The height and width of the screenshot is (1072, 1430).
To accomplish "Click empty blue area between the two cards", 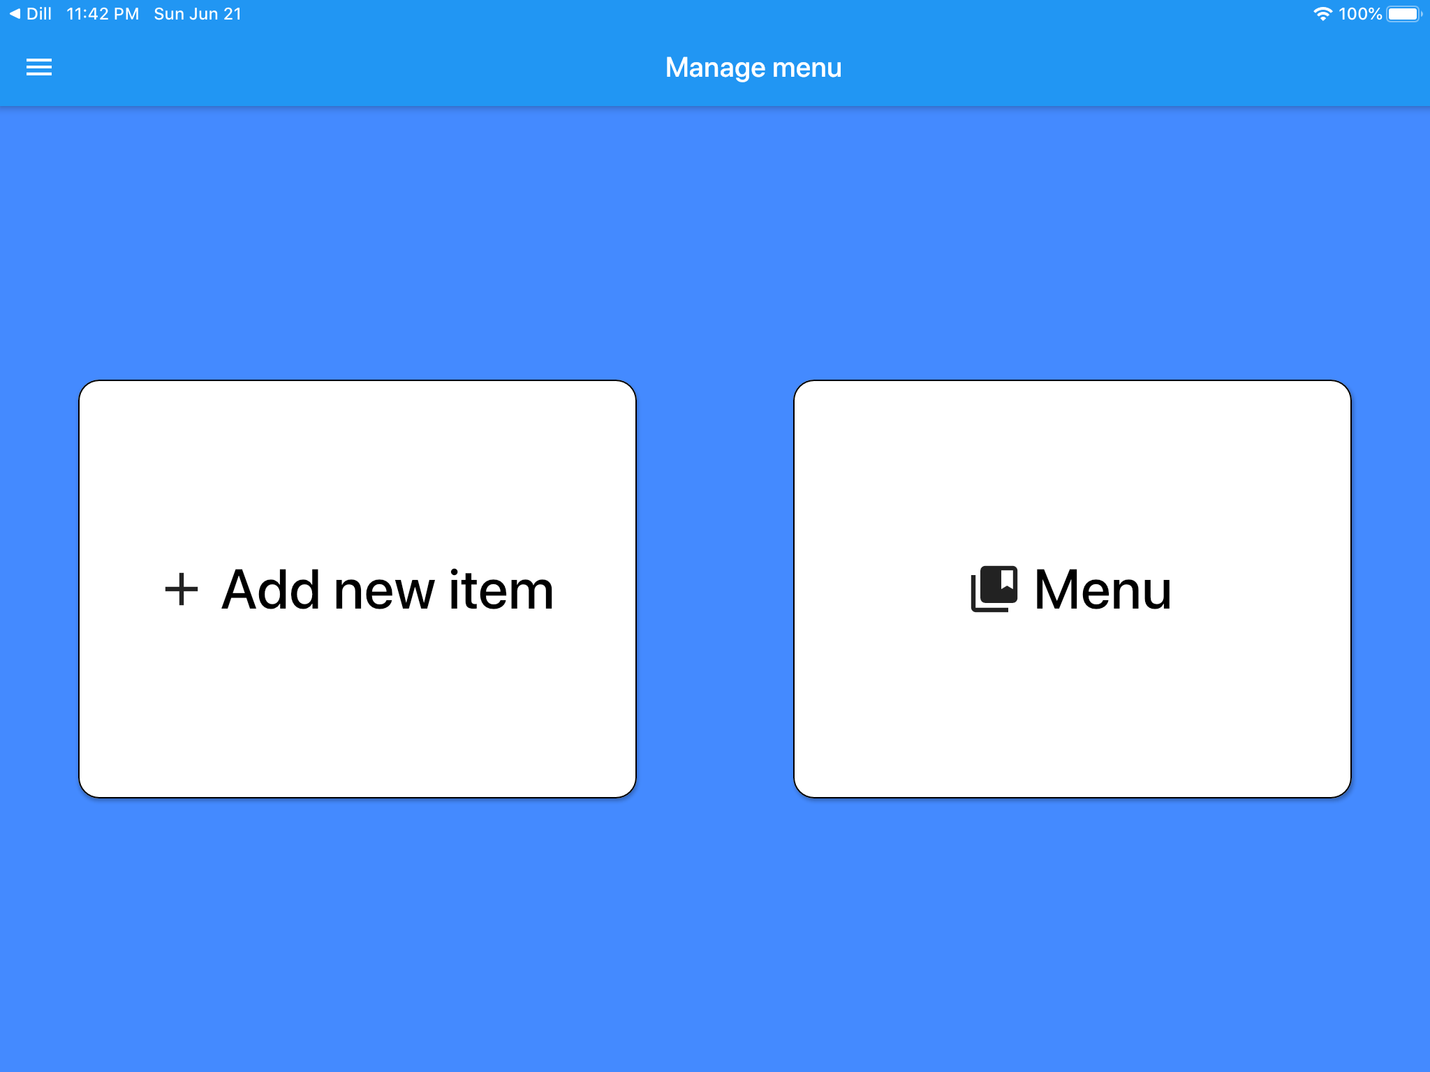I will point(715,590).
